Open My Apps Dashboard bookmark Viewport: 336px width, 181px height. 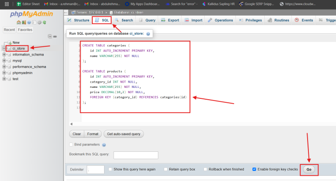coord(142,4)
